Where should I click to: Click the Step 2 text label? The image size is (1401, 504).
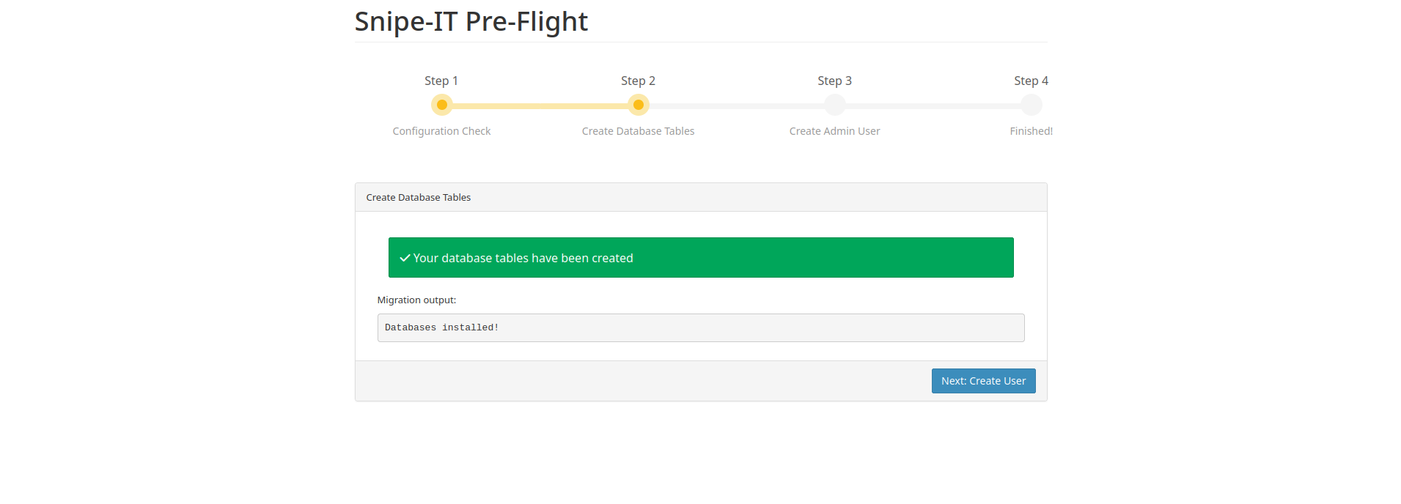[x=638, y=81]
